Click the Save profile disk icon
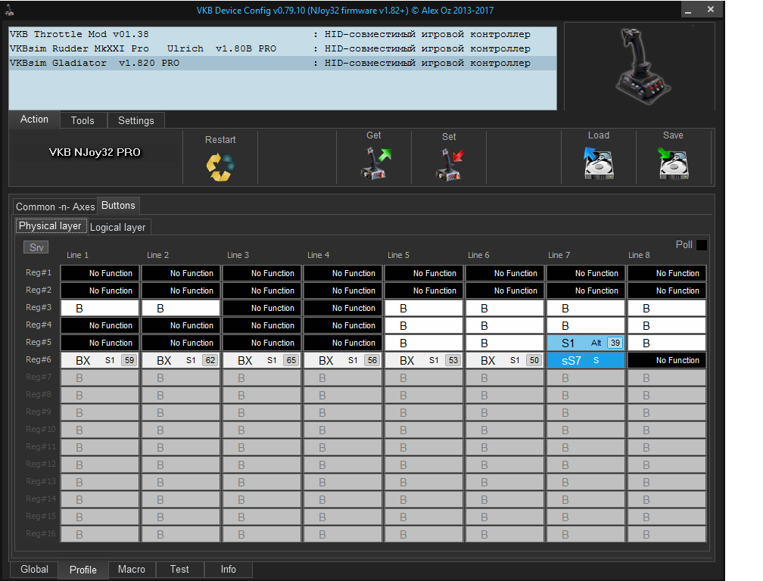Viewport: 763px width, 581px height. [x=673, y=163]
